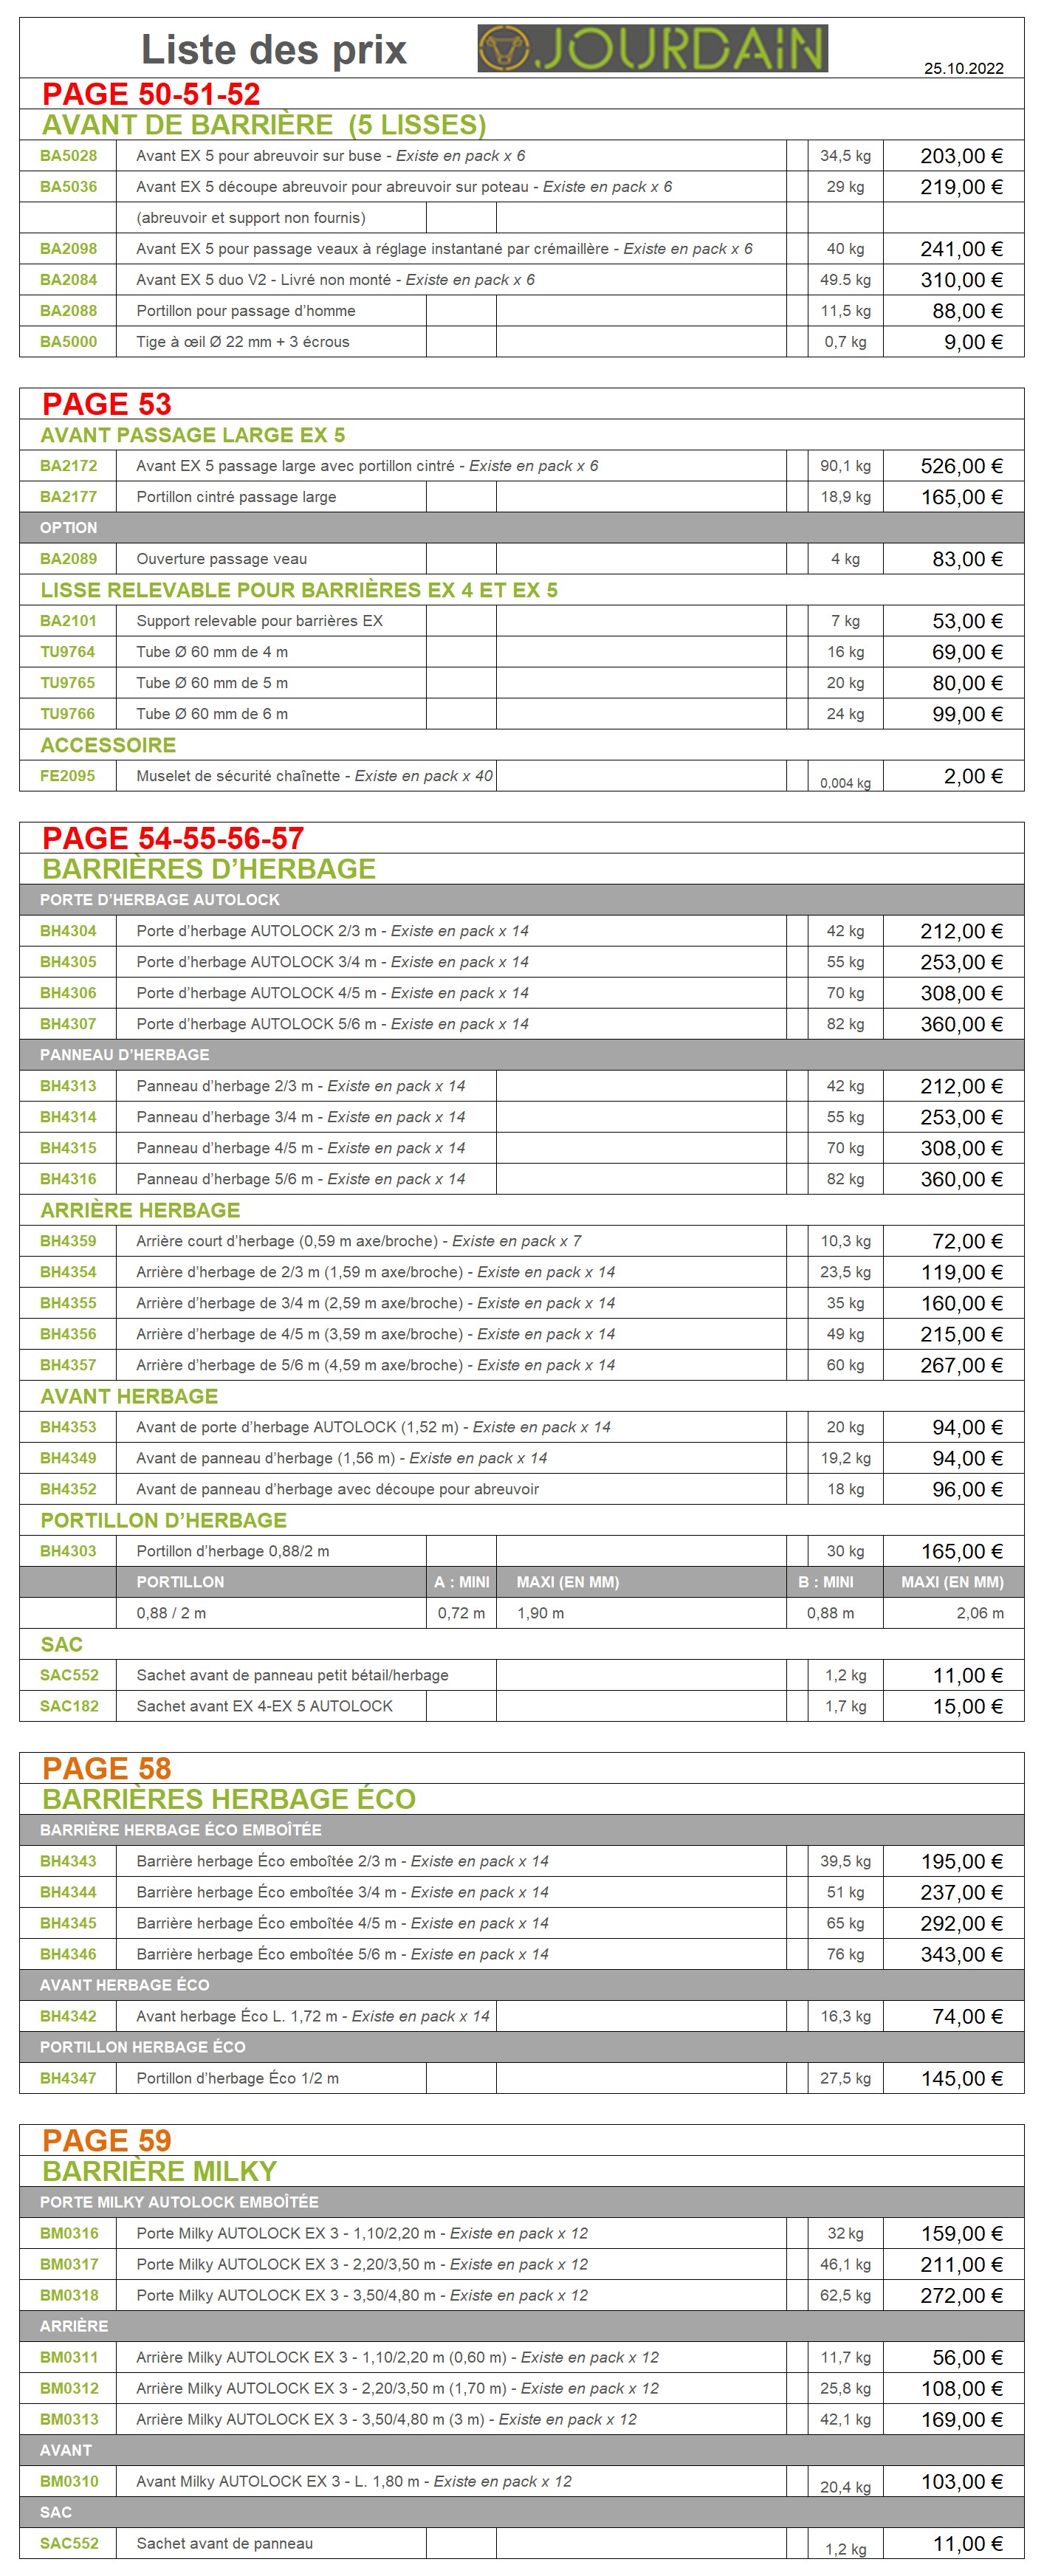Image resolution: width=1044 pixels, height=2576 pixels.
Task: Select product code BH4352
Action: pyautogui.click(x=68, y=1489)
